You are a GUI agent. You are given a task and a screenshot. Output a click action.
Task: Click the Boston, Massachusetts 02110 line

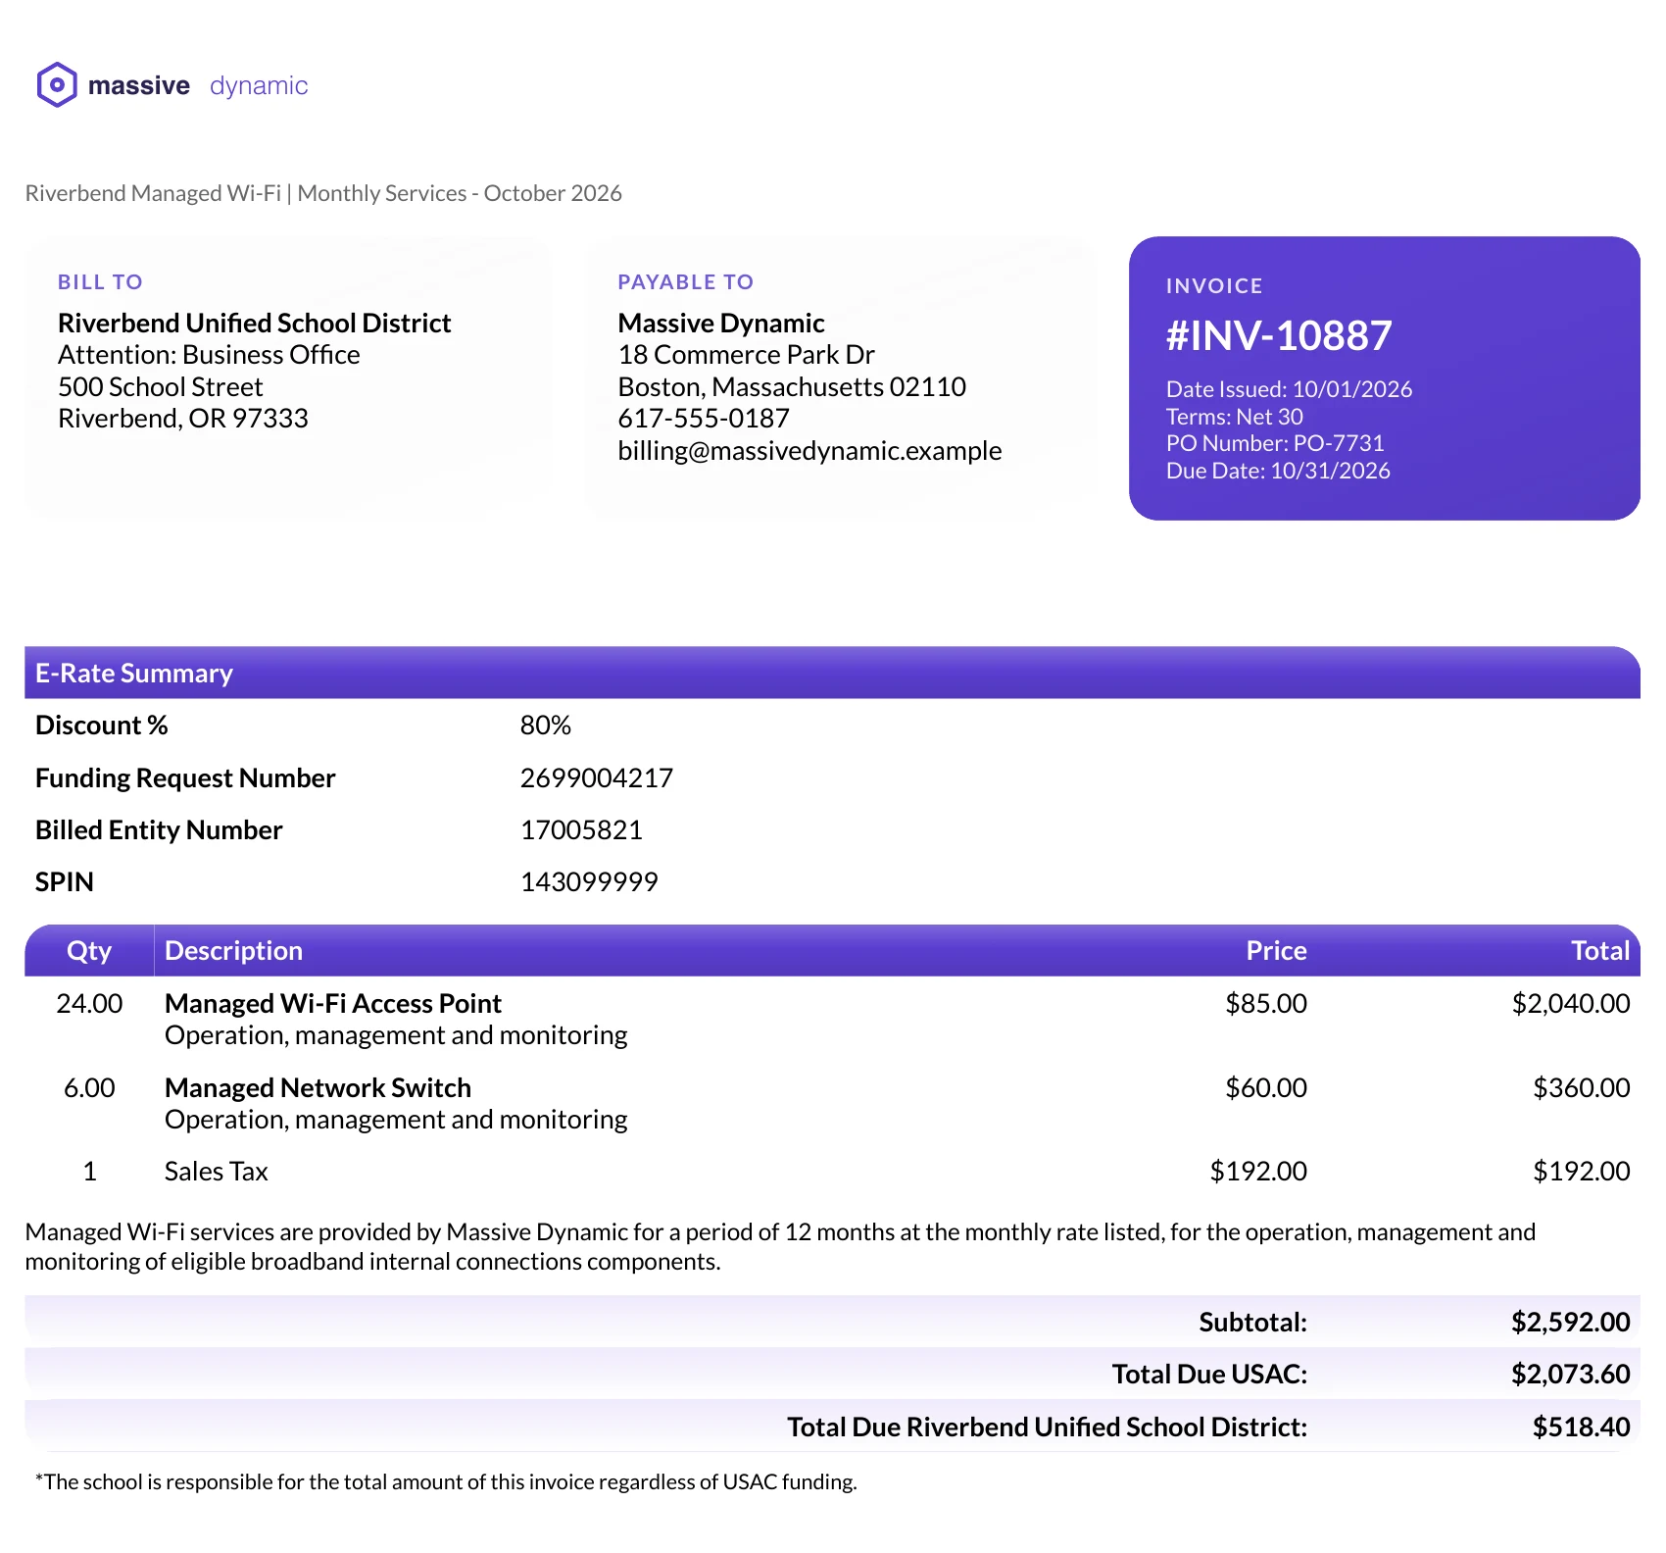[x=792, y=387]
